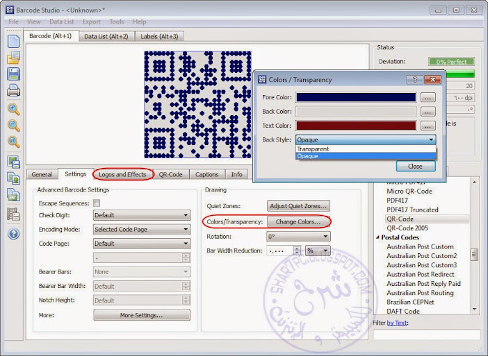
Task: Open the Tools menu
Action: coord(117,22)
